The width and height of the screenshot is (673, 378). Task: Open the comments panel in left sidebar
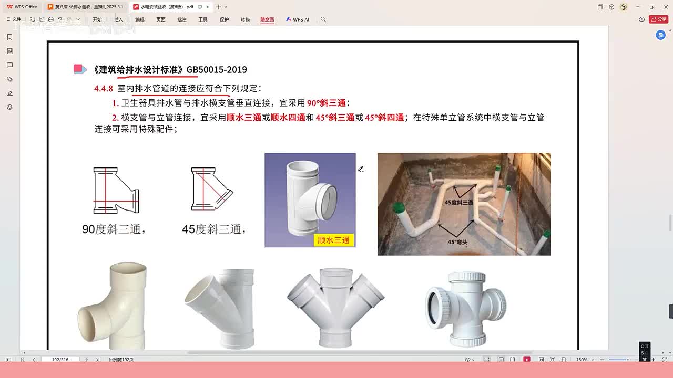point(9,65)
